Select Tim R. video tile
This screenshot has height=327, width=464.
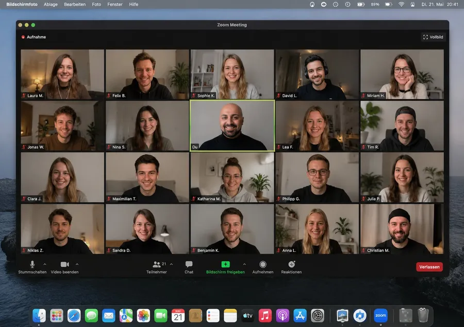pyautogui.click(x=402, y=126)
